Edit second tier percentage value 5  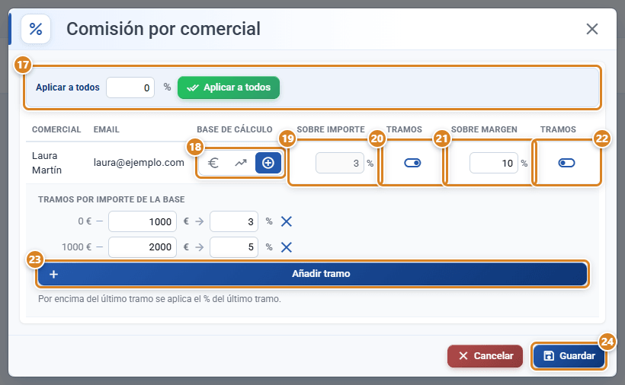234,247
